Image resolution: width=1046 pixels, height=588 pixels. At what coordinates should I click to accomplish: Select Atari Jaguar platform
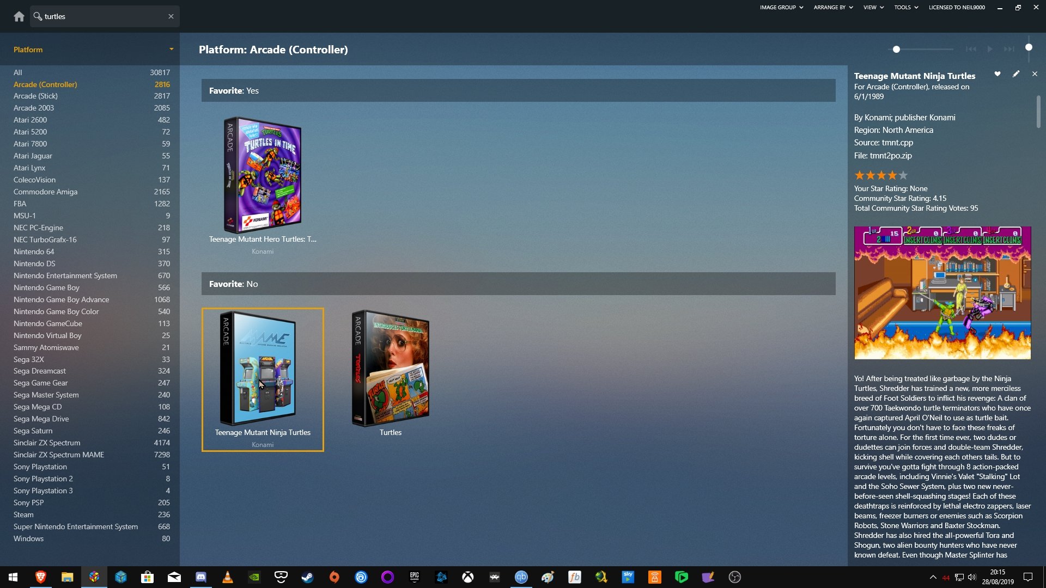click(92, 156)
